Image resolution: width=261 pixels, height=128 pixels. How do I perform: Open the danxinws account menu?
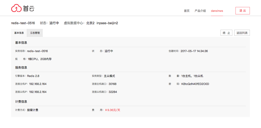coord(217,11)
